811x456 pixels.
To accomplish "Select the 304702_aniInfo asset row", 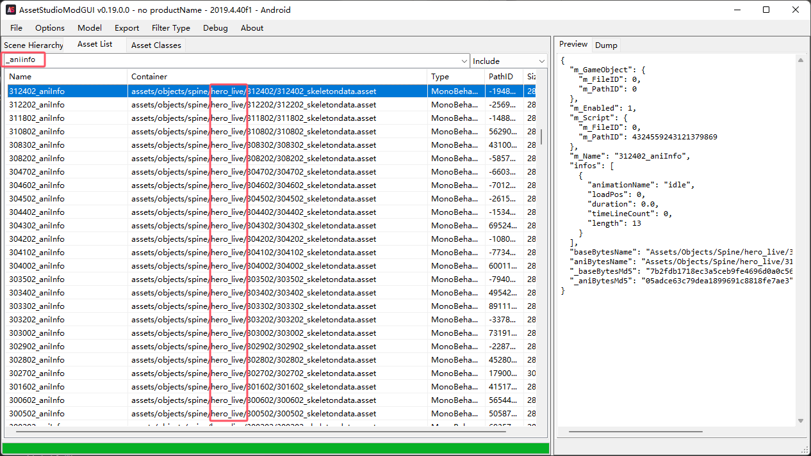I will 271,171.
